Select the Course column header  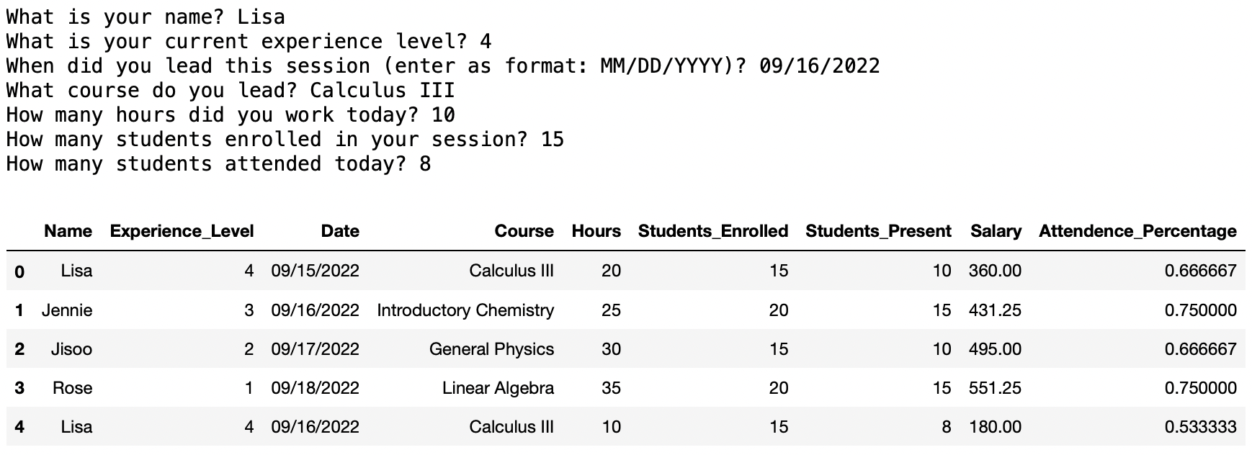pos(524,231)
